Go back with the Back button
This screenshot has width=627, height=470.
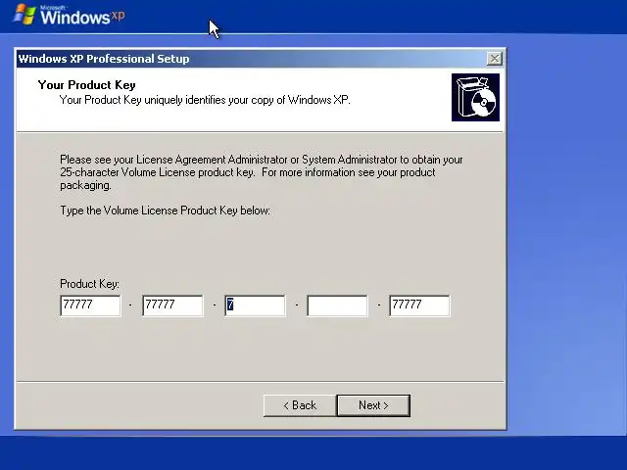tap(300, 405)
